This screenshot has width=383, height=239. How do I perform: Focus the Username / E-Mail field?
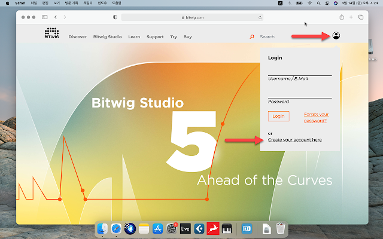(300, 71)
